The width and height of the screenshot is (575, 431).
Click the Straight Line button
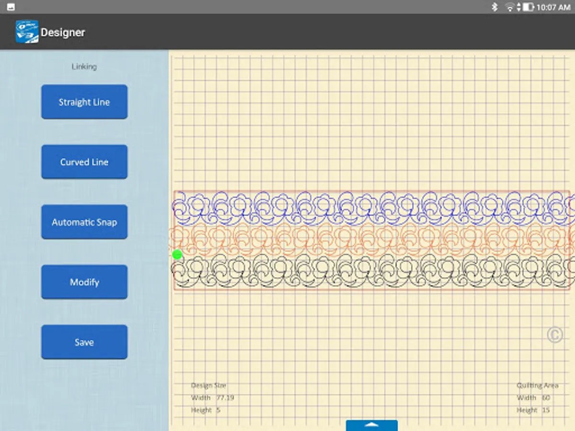click(x=84, y=102)
